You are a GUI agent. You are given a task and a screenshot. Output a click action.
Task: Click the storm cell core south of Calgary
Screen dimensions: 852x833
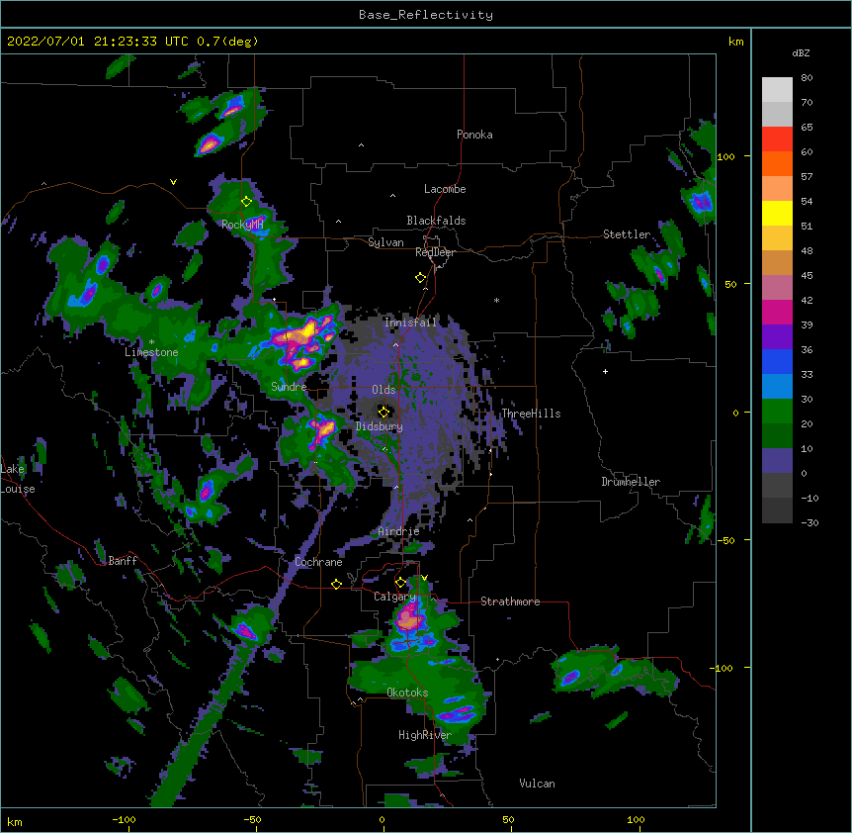click(407, 617)
